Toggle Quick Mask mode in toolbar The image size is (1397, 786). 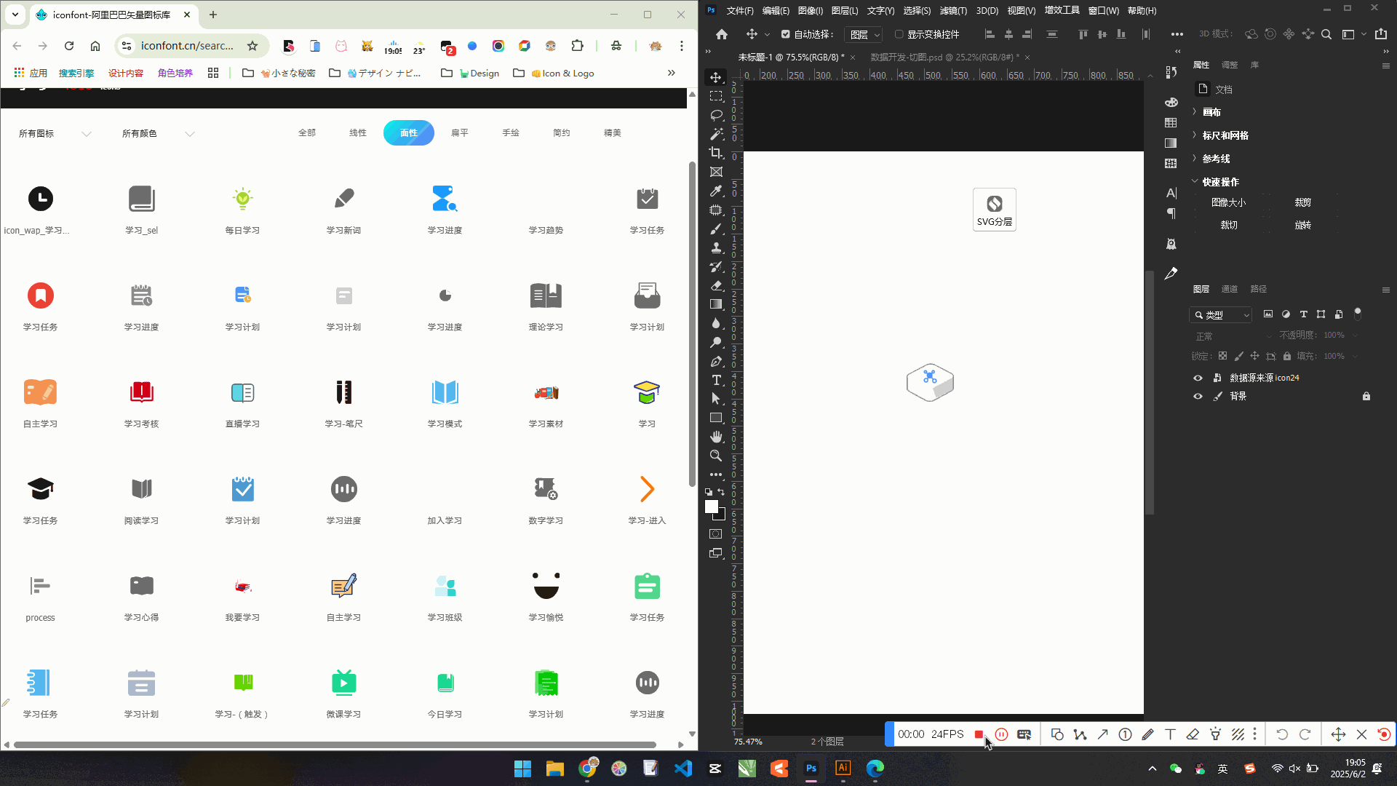click(x=716, y=534)
